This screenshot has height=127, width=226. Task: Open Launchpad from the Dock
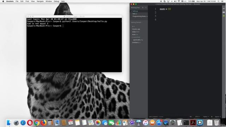[16, 123]
